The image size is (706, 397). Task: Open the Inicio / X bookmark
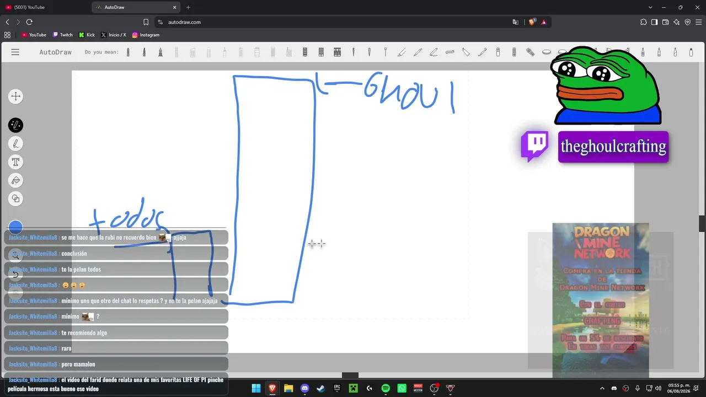click(x=113, y=35)
